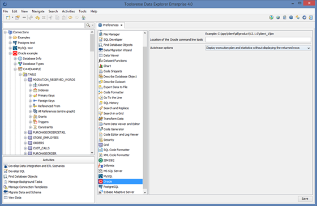Close the Preferences tab

coord(122,25)
